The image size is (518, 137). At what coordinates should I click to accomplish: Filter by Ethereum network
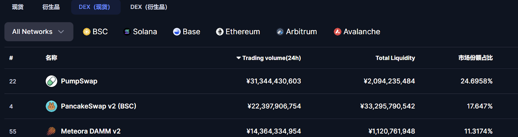pyautogui.click(x=238, y=32)
